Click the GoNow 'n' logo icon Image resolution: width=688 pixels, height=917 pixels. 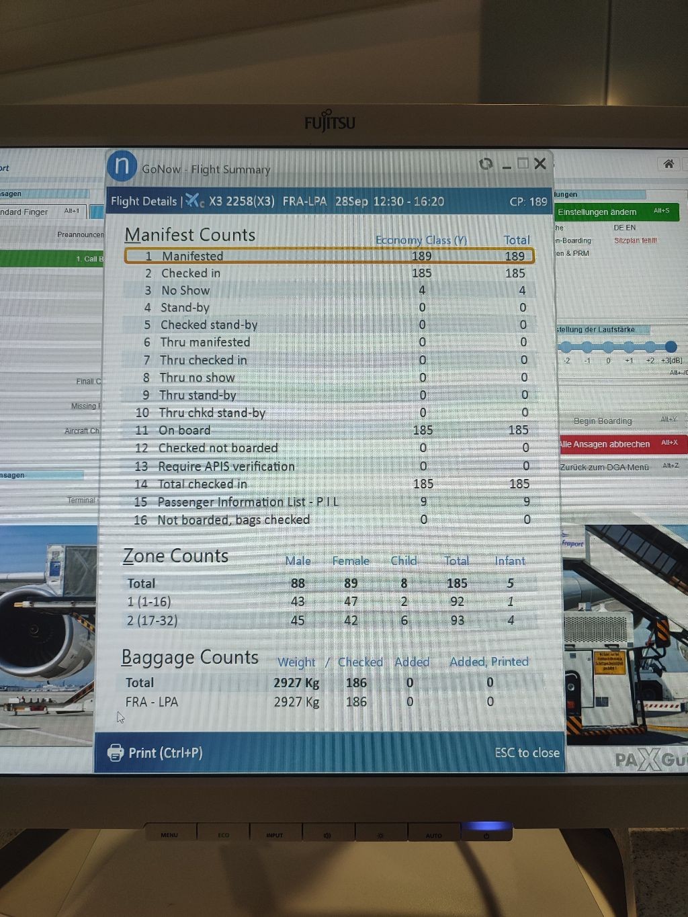122,165
